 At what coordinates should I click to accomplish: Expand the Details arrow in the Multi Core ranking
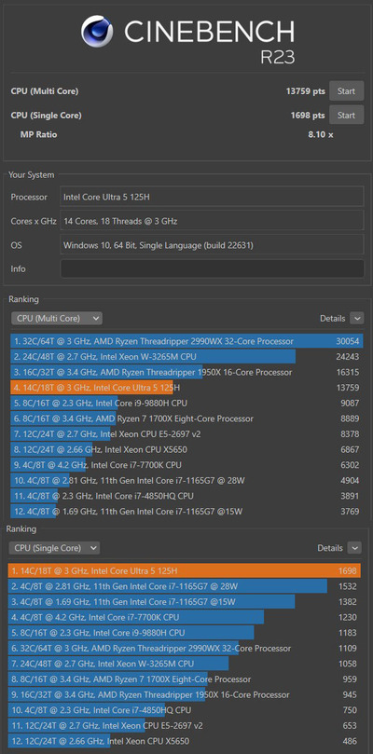(356, 319)
